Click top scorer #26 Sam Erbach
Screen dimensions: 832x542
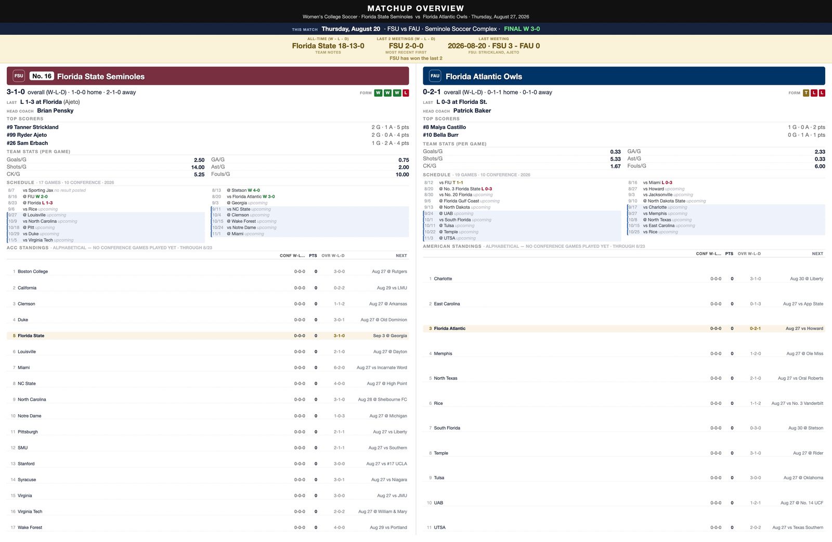coord(27,143)
